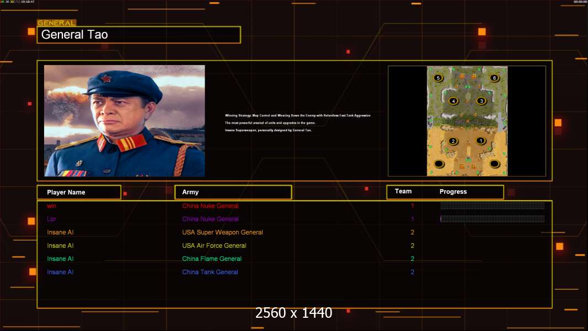Click start position 4 on the map
588x331 pixels.
point(453,101)
